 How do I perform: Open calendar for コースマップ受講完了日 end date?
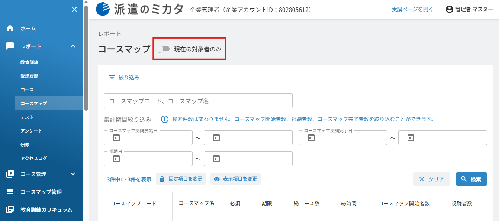coord(411,138)
